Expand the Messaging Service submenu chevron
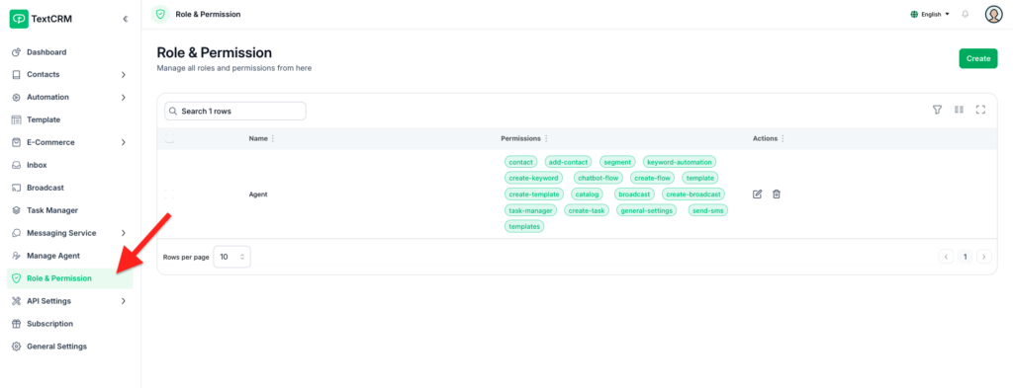Viewport: 1013px width, 388px height. pyautogui.click(x=124, y=233)
